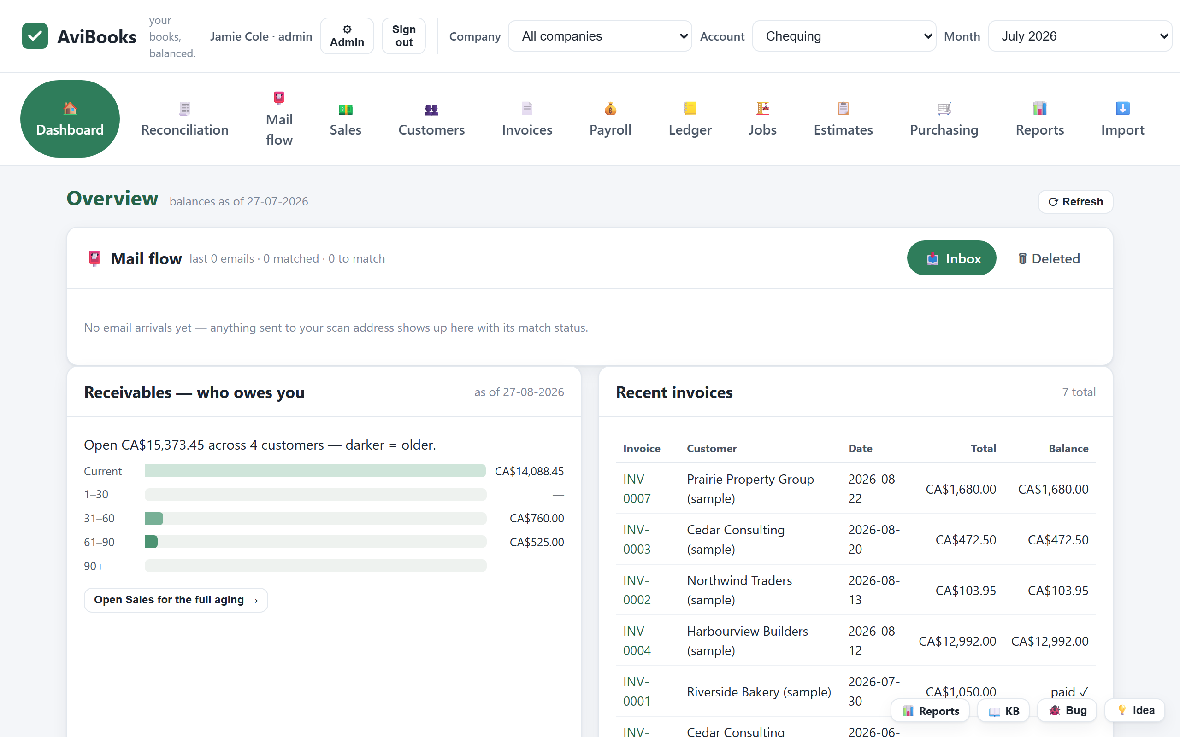This screenshot has width=1180, height=737.
Task: Switch to the Sales tab
Action: tap(345, 119)
